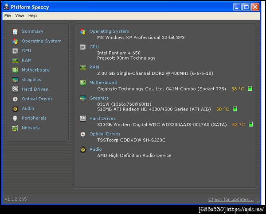The height and width of the screenshot is (214, 266).
Task: Click the Summary clipboard icon in sidebar
Action: (x=15, y=31)
